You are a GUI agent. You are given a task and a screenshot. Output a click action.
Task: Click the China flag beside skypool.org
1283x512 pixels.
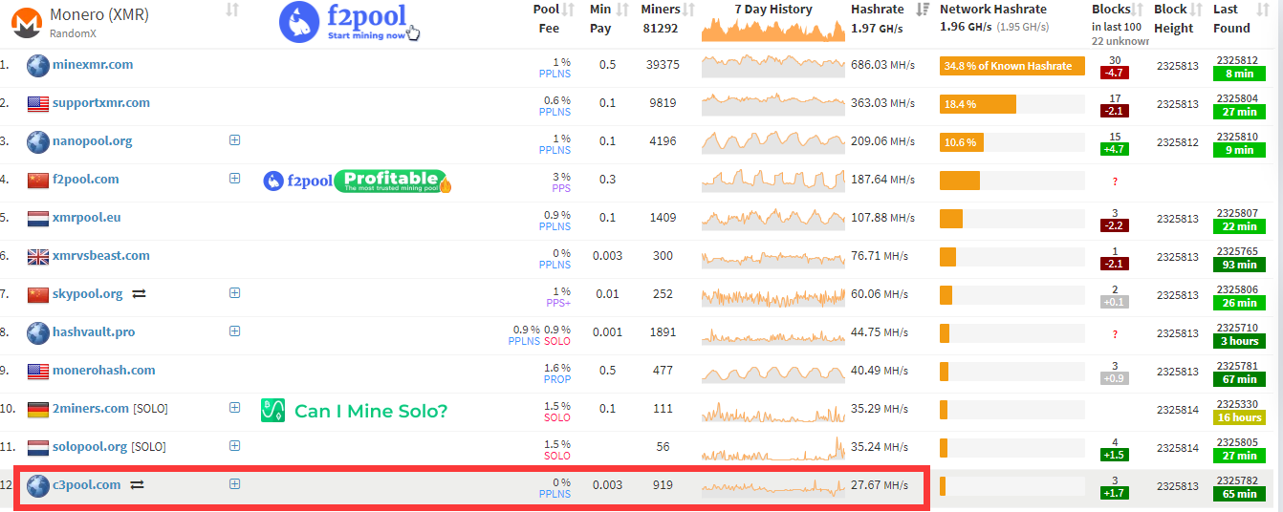(38, 295)
